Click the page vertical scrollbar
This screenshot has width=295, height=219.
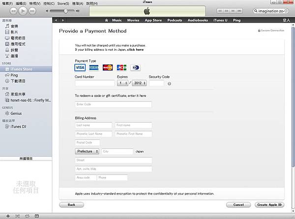click(293, 97)
